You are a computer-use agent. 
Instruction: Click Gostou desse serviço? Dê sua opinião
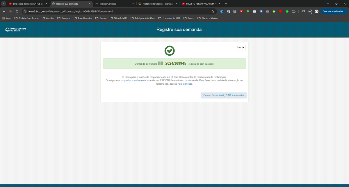tap(224, 95)
